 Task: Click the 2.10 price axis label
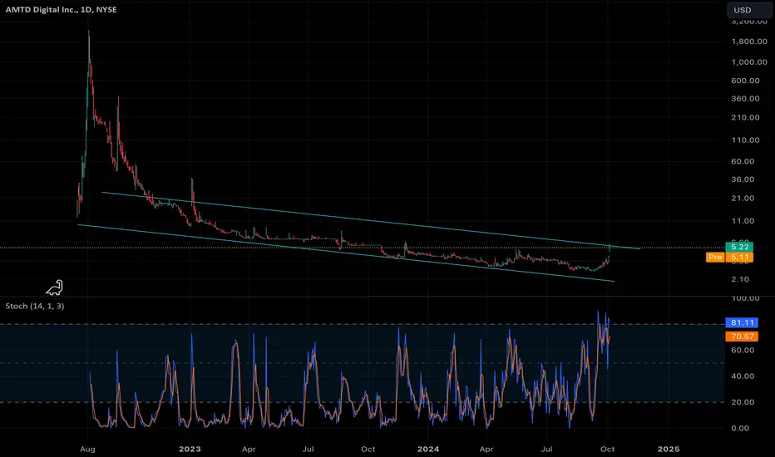[740, 279]
